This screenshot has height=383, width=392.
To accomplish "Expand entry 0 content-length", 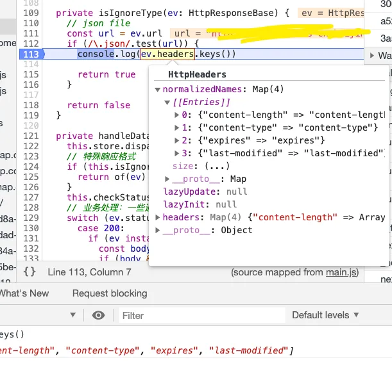I will (x=176, y=115).
